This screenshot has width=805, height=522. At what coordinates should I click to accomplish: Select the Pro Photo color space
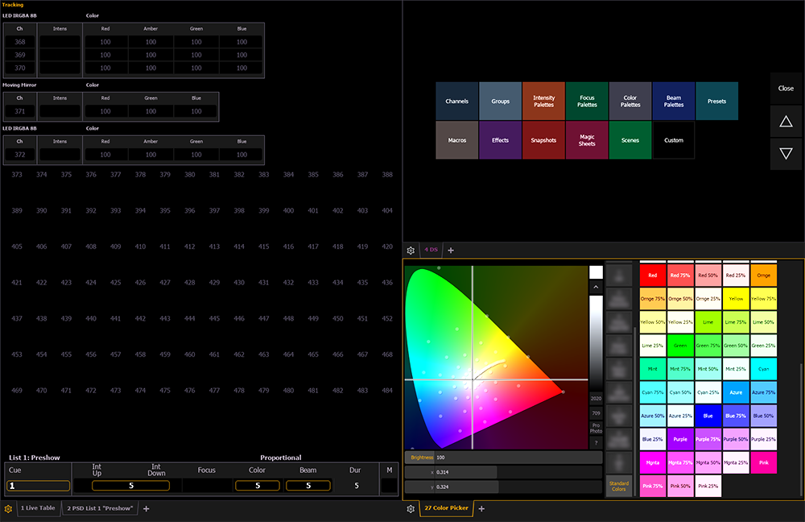pyautogui.click(x=596, y=428)
